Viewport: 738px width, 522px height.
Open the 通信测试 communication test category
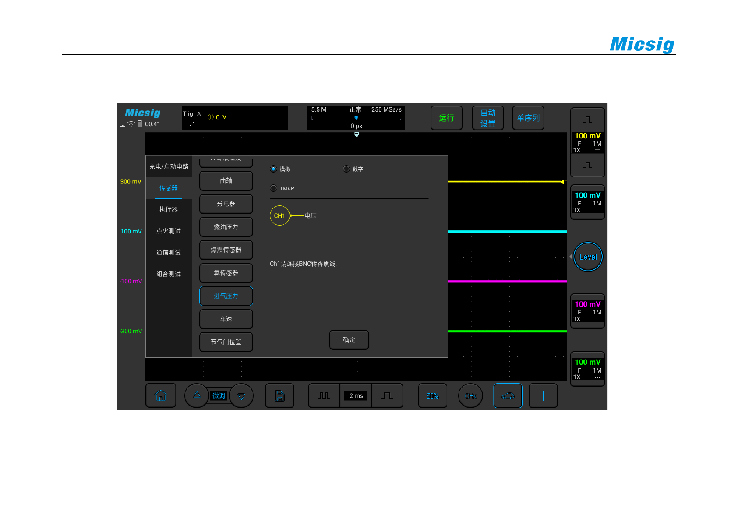[x=169, y=252]
